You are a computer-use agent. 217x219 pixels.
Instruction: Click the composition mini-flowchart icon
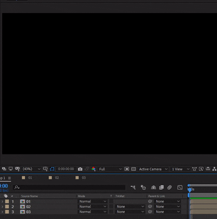click(133, 188)
